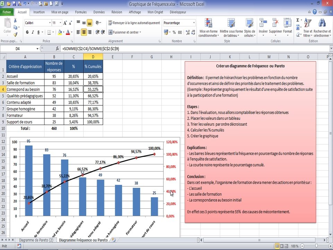The height and width of the screenshot is (250, 333).
Task: Apply cell borders icon
Action: click(49, 32)
